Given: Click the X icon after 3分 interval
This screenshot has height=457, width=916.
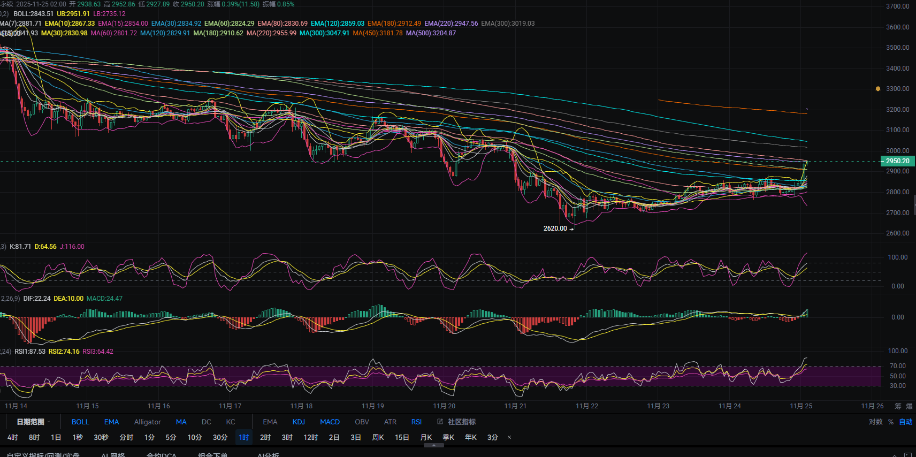Looking at the screenshot, I should click(x=509, y=437).
